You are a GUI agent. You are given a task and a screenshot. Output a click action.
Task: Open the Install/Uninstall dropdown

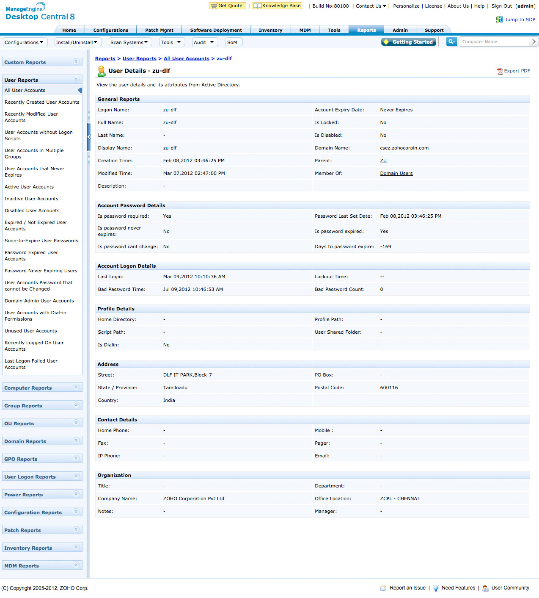click(x=77, y=42)
